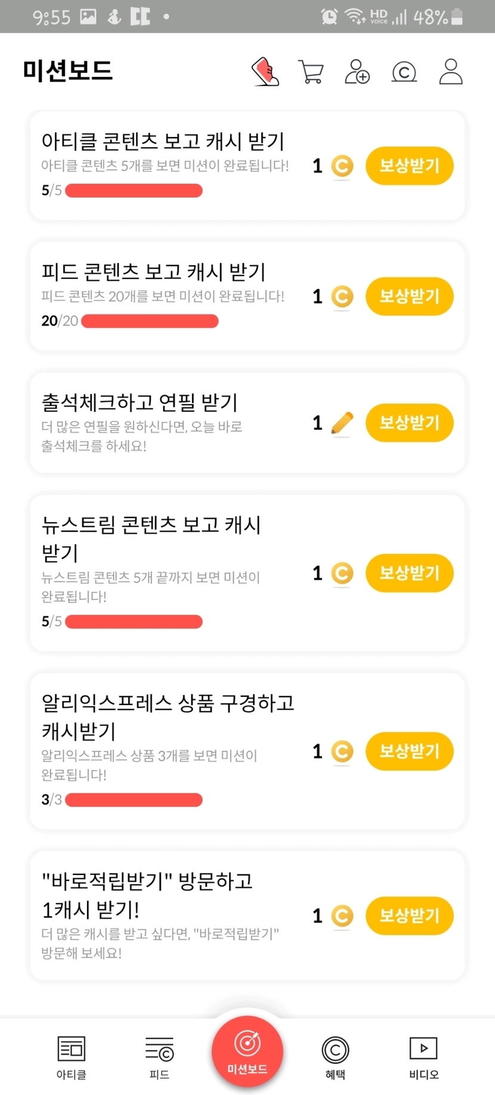Open the cash balance coin icon
The image size is (495, 1095).
point(404,72)
